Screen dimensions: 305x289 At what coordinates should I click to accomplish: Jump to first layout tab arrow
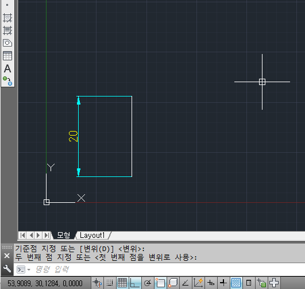tap(22, 236)
